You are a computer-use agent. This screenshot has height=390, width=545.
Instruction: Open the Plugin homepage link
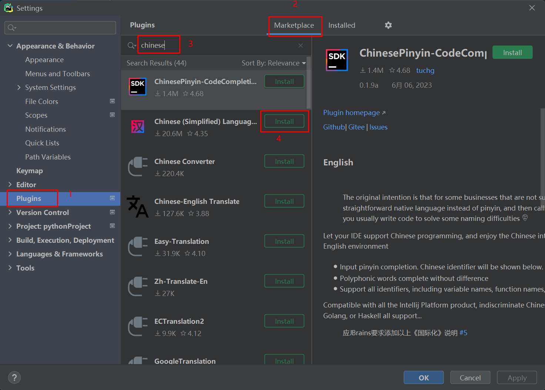351,113
